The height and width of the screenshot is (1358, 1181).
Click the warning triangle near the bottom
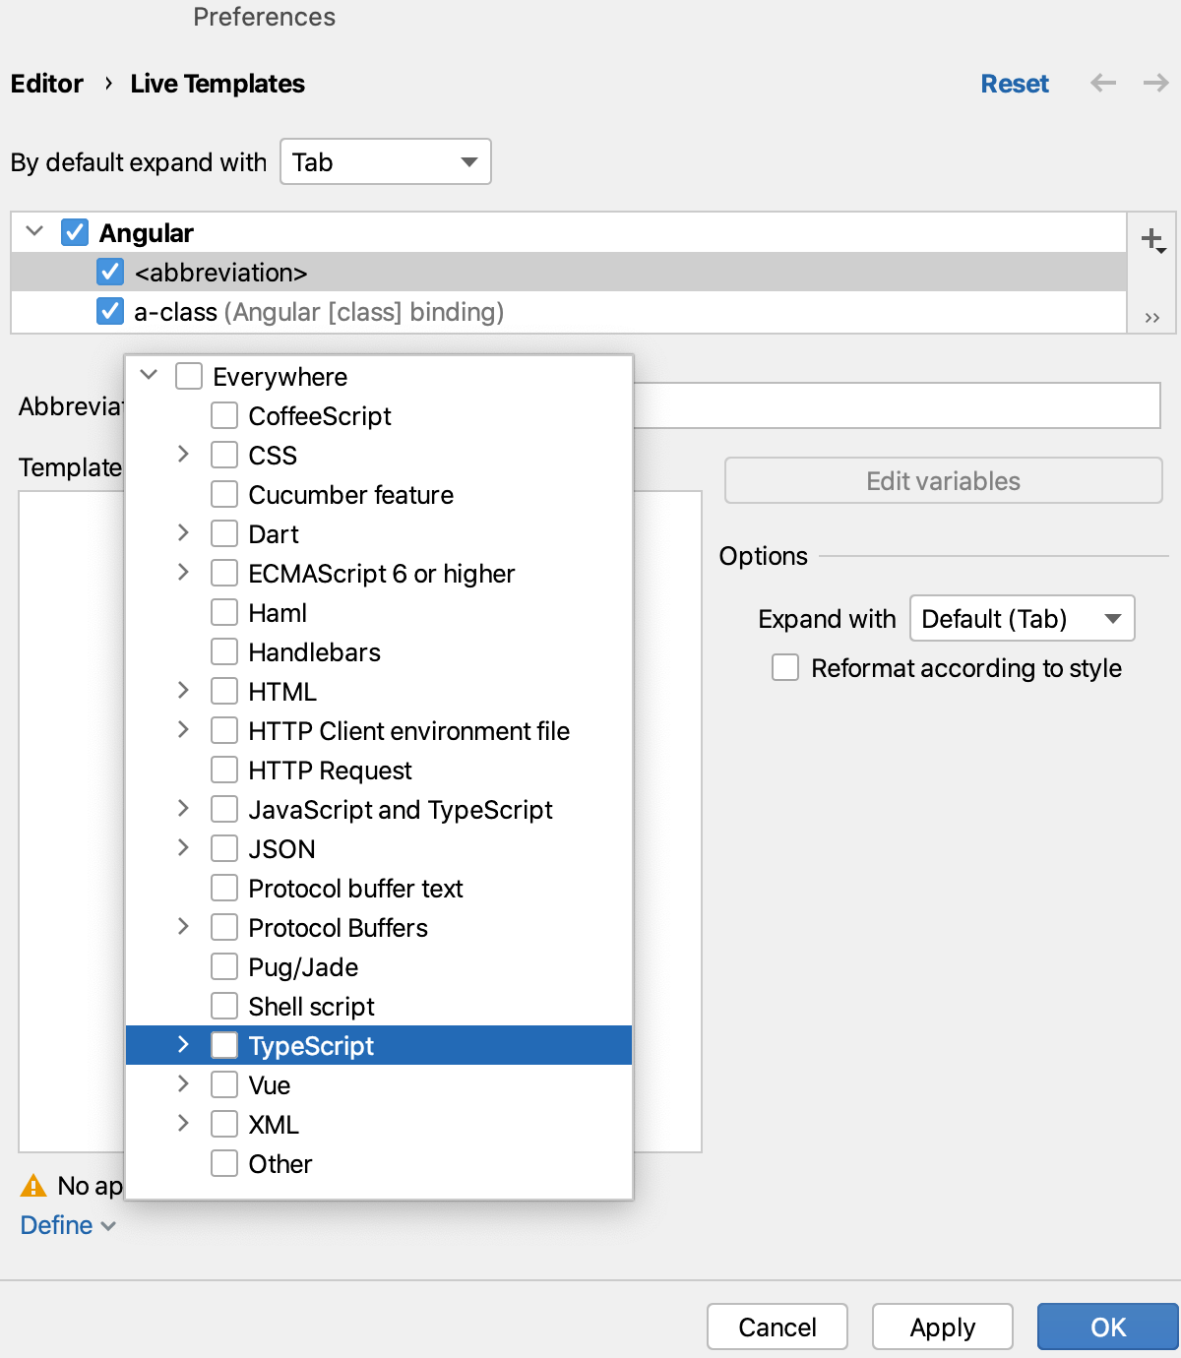click(x=35, y=1186)
